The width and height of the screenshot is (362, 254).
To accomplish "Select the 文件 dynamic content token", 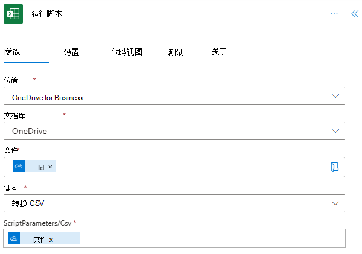I will coord(44,238).
